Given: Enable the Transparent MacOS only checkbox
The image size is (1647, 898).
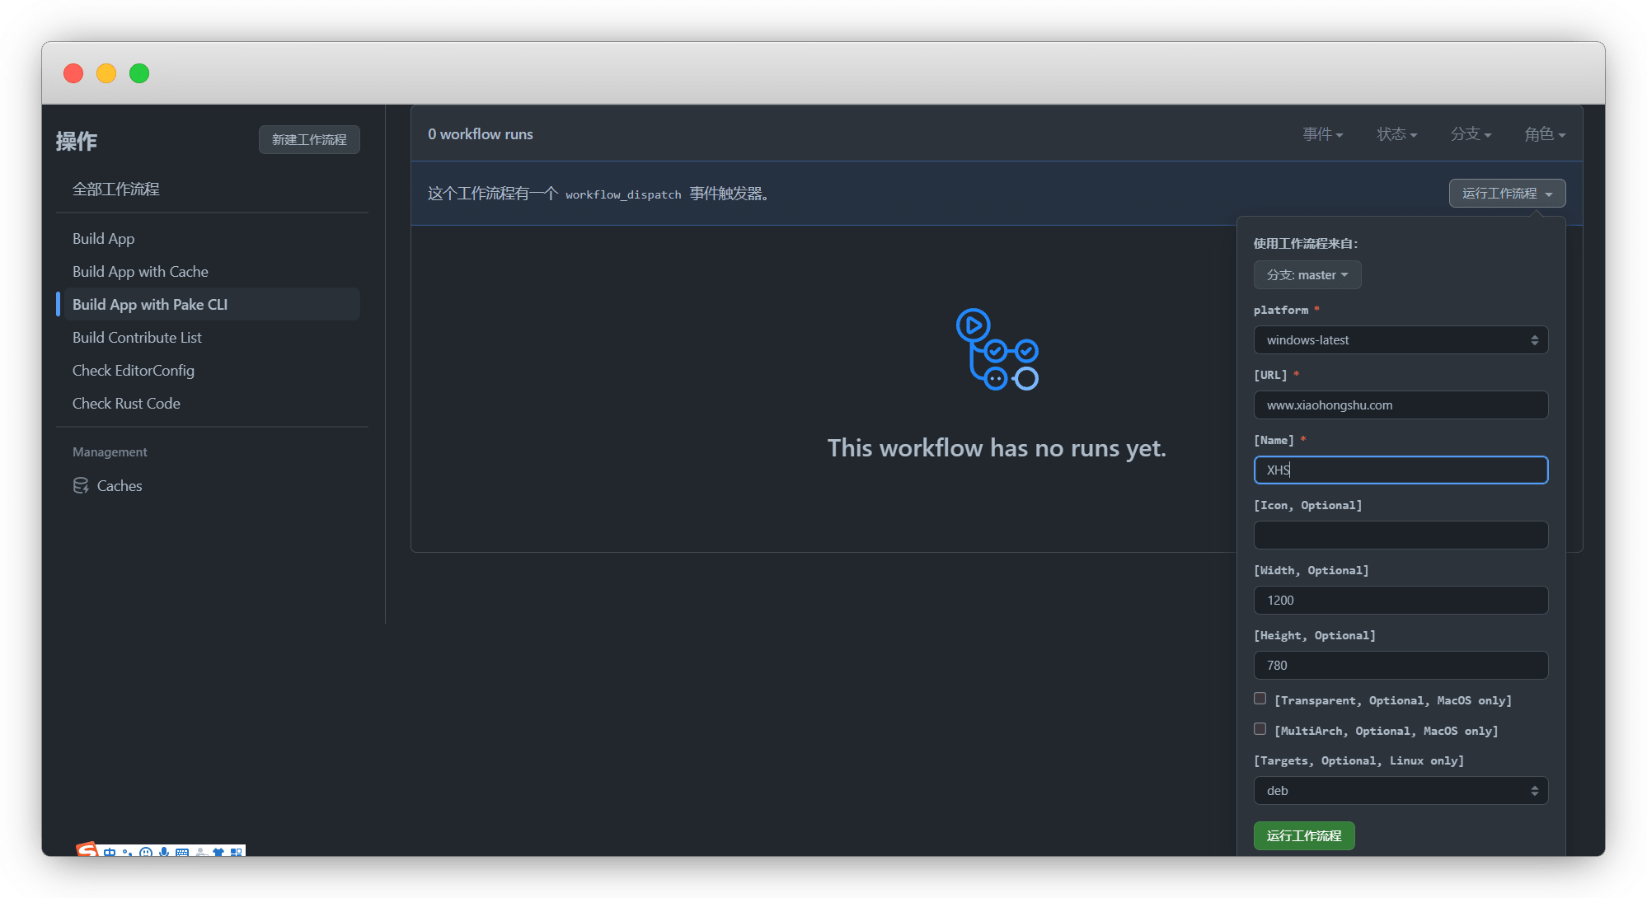Looking at the screenshot, I should click(x=1260, y=699).
